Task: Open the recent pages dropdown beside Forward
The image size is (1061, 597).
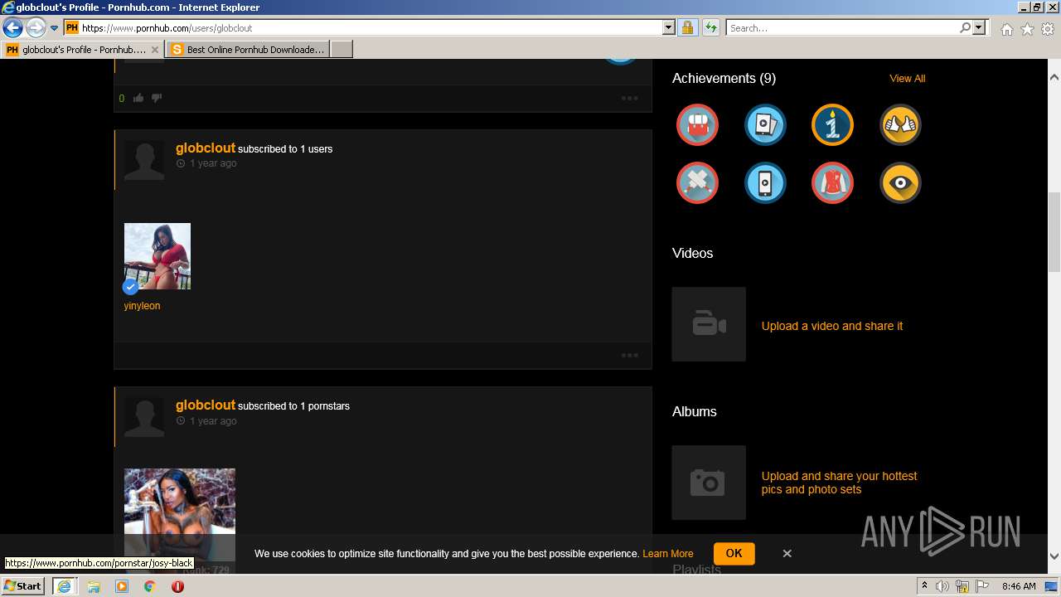Action: click(x=55, y=28)
